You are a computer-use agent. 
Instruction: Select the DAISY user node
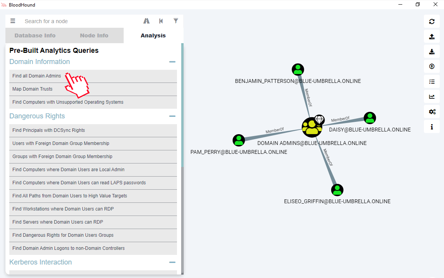coord(370,118)
